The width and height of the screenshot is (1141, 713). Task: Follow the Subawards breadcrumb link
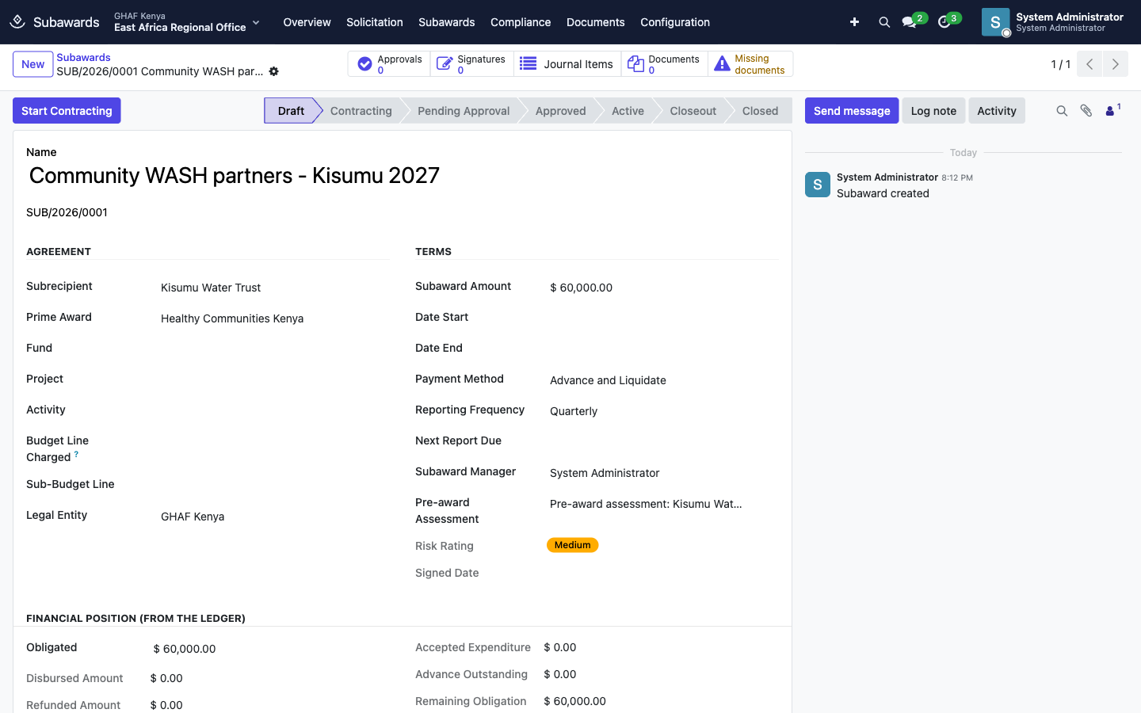(83, 57)
